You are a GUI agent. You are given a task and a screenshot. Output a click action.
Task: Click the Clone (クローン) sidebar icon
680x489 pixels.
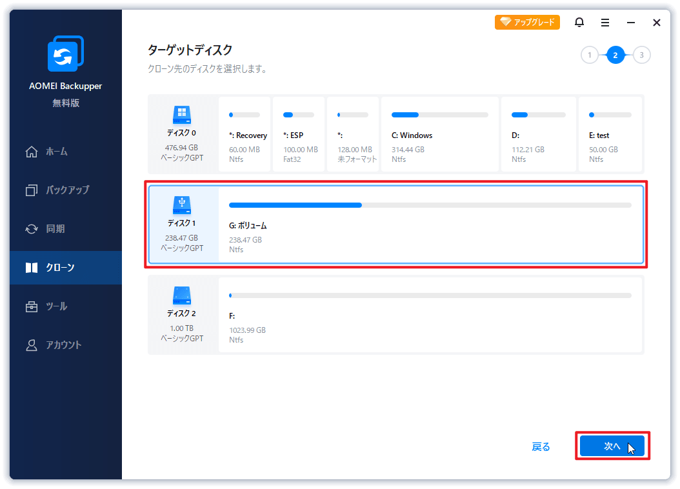(32, 268)
